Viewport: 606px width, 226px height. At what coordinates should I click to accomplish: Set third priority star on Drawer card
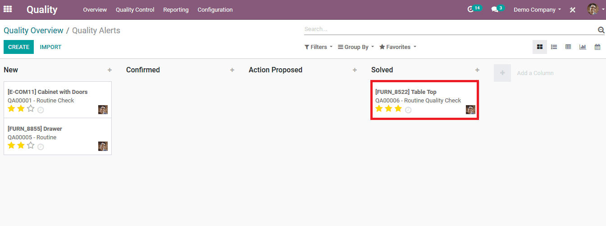click(31, 146)
